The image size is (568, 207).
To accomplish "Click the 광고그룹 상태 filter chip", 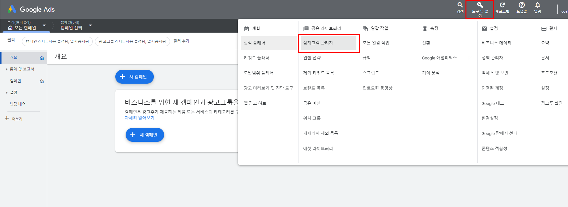I will pyautogui.click(x=132, y=41).
